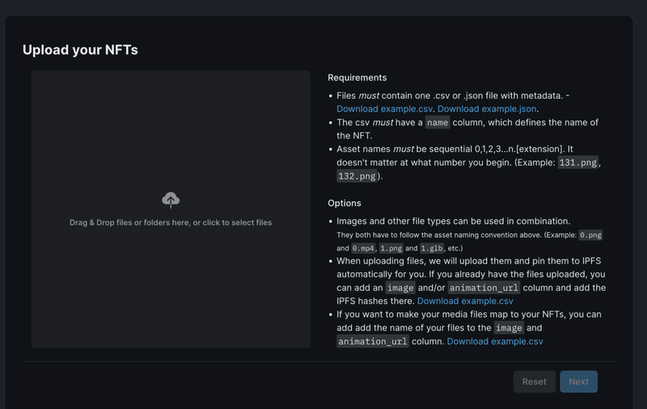Image resolution: width=647 pixels, height=409 pixels.
Task: Download example.csv after 'IPFS hashes there'
Action: [x=465, y=301]
